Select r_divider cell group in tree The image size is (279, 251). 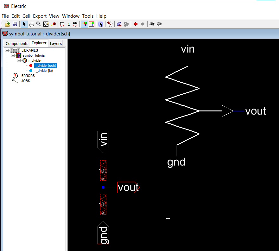click(35, 60)
